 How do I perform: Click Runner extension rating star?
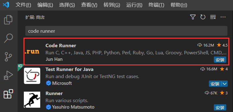point(222,93)
